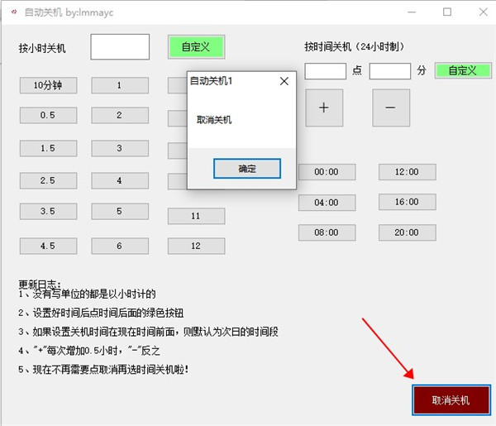
Task: Click the app icon in the title bar
Action: click(12, 12)
